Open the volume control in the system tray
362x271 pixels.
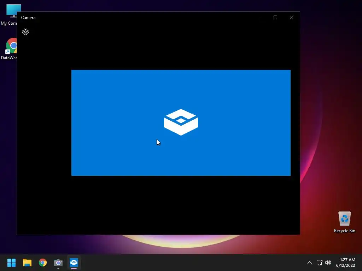[328, 263]
